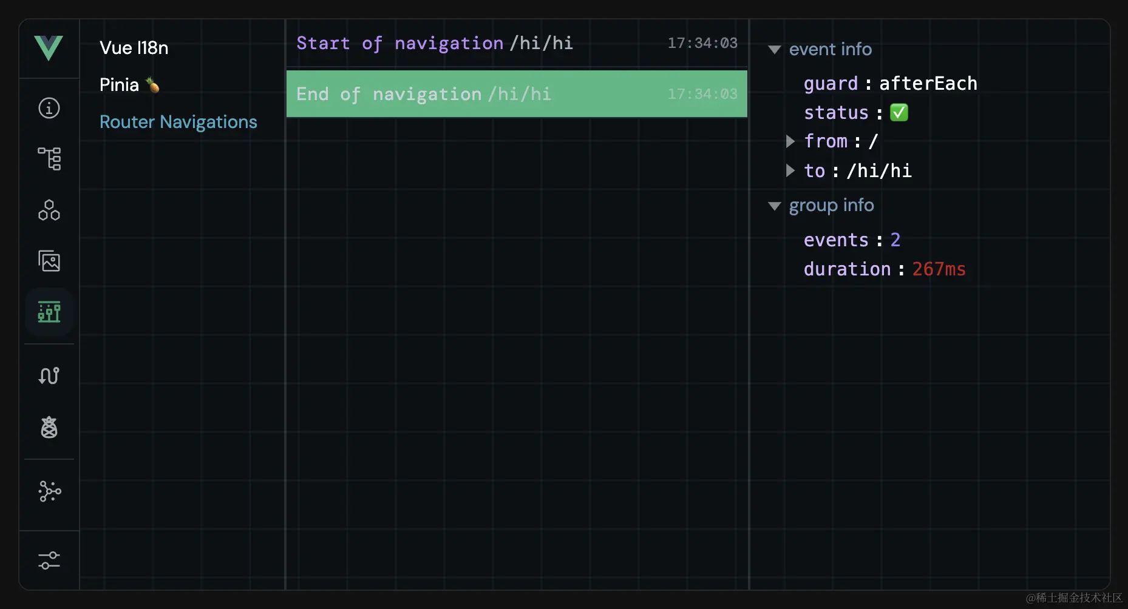
Task: Switch to the Pinia timeline layer
Action: (128, 84)
